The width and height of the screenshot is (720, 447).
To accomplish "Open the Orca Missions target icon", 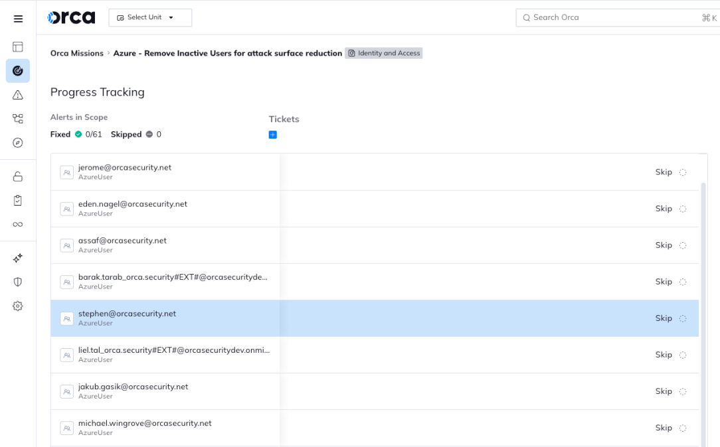I will tap(17, 71).
